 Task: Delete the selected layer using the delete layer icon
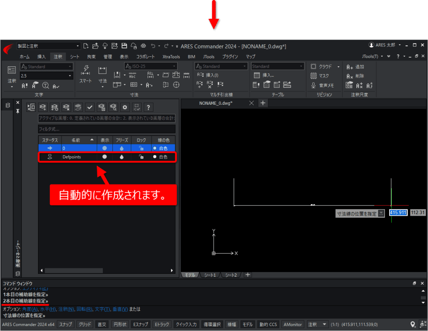[66, 107]
